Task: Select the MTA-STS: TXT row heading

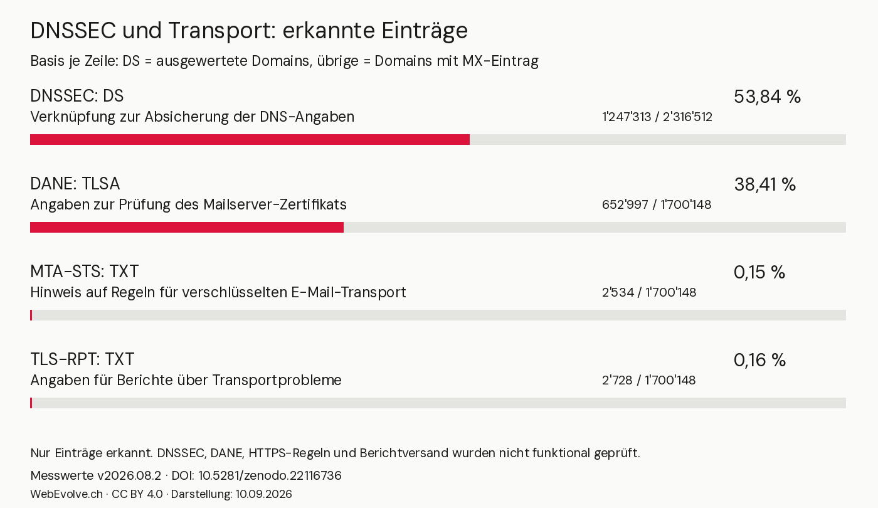Action: click(85, 272)
